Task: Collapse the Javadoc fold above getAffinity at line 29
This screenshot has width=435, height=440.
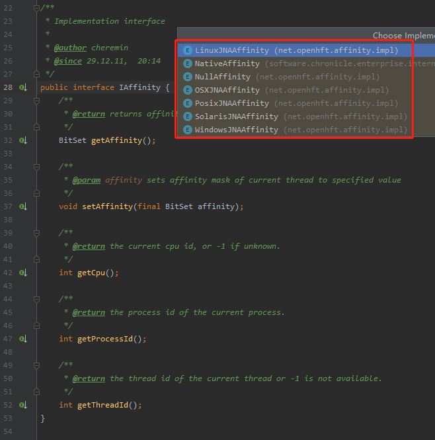Action: 37,101
